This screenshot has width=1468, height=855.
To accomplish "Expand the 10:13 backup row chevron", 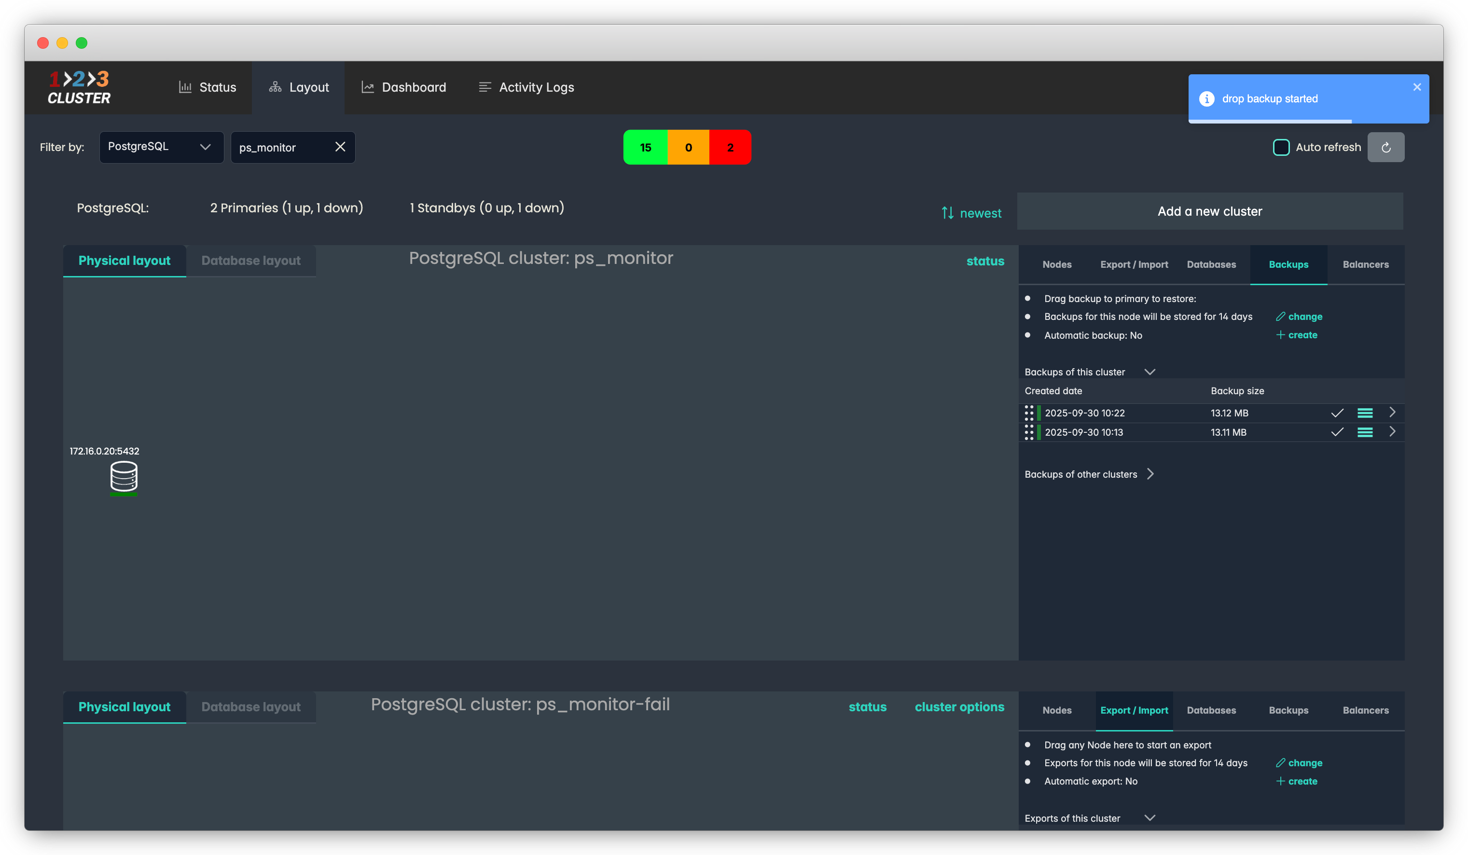I will click(x=1392, y=432).
